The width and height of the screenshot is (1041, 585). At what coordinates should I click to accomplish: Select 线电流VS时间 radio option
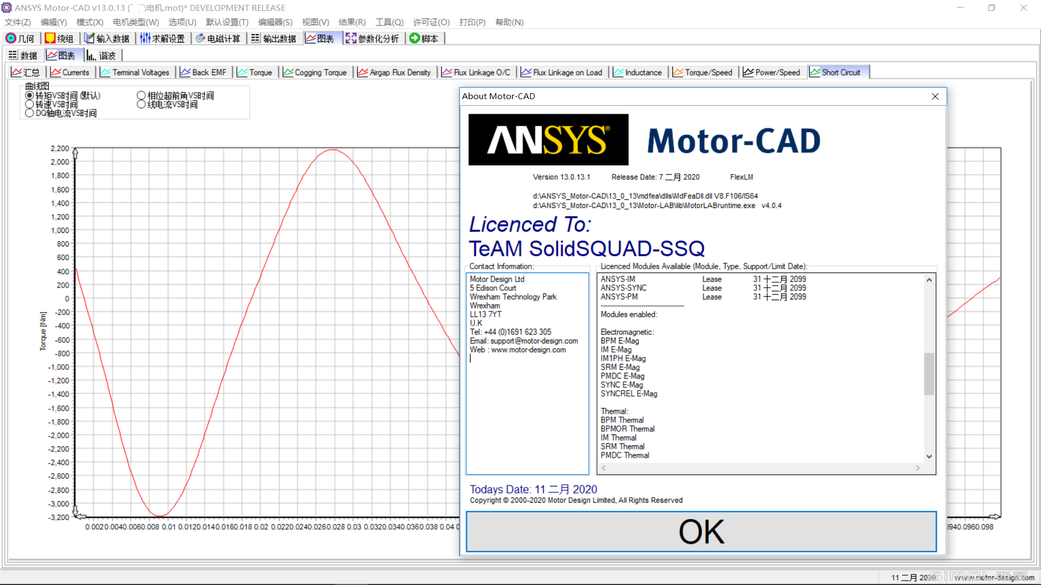click(x=168, y=105)
